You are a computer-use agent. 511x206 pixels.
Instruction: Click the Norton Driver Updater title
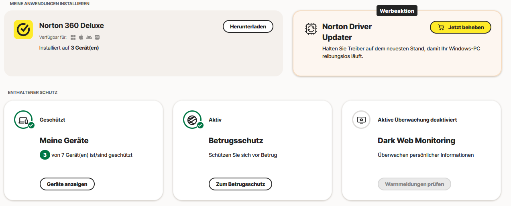[x=347, y=32]
